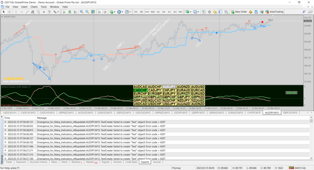Open the Market Watch window icon
Viewport: 314px width, 170px height.
point(204,12)
